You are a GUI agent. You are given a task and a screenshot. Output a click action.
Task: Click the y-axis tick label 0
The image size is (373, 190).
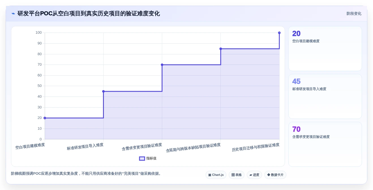point(41,139)
